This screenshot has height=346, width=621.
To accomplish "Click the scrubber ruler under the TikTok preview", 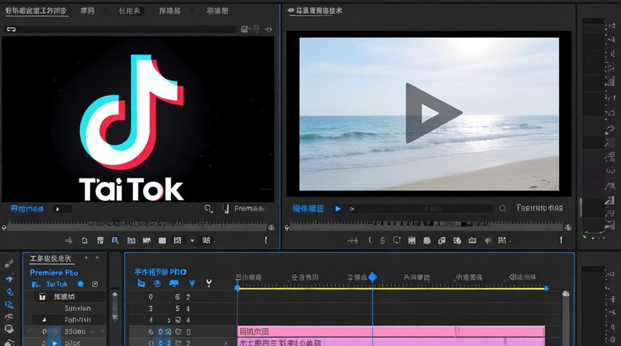I will (x=138, y=226).
